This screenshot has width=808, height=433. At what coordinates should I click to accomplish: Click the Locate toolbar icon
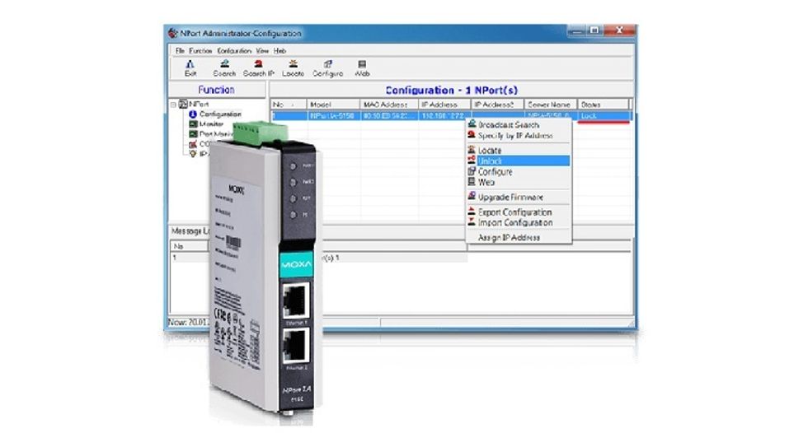(x=293, y=63)
